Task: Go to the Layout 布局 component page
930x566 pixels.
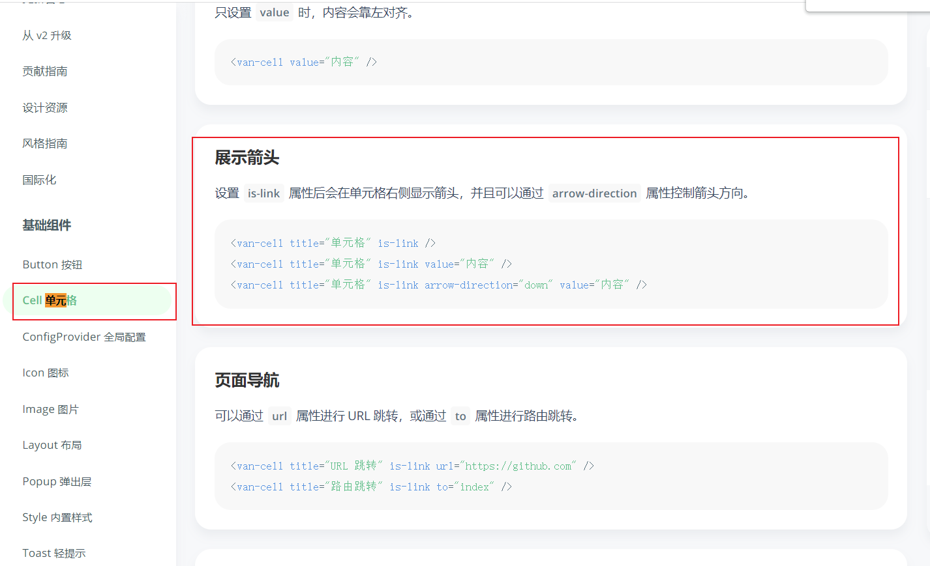Action: [x=52, y=445]
